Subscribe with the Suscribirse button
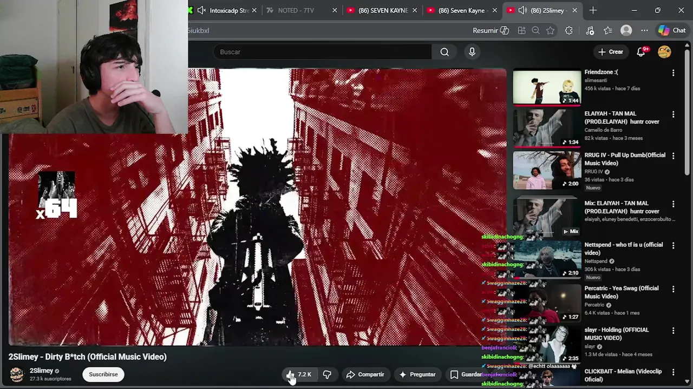 click(103, 374)
